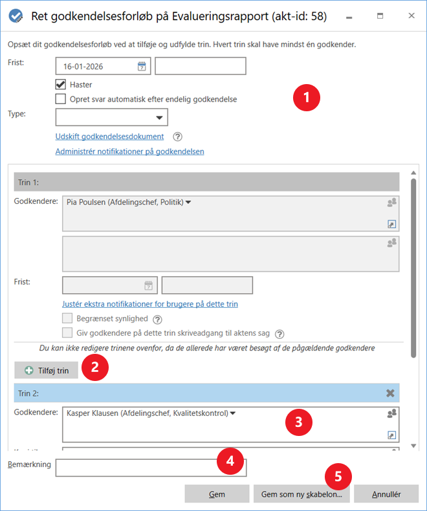Click the scrollbar down arrow in steps list
This screenshot has height=511, width=427.
point(414,446)
